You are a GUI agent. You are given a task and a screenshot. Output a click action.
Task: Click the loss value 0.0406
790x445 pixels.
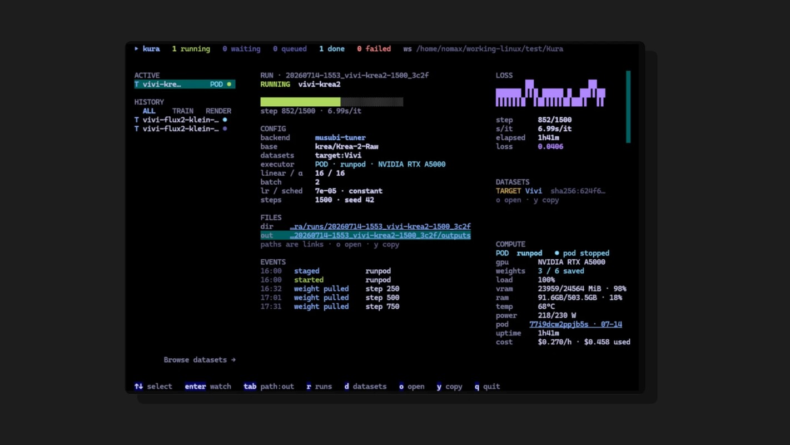(550, 146)
